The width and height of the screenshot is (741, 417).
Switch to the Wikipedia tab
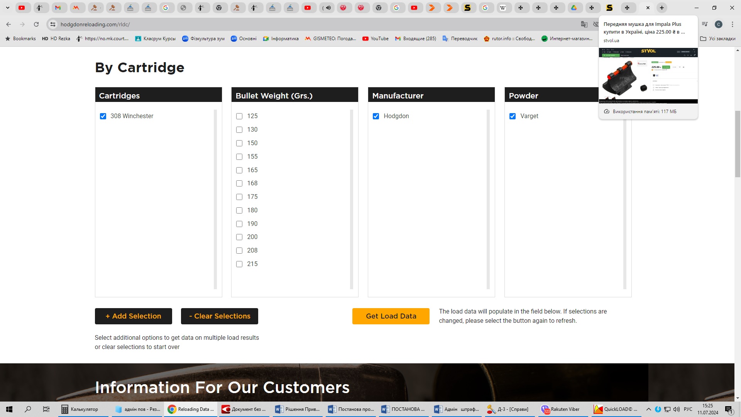(503, 8)
